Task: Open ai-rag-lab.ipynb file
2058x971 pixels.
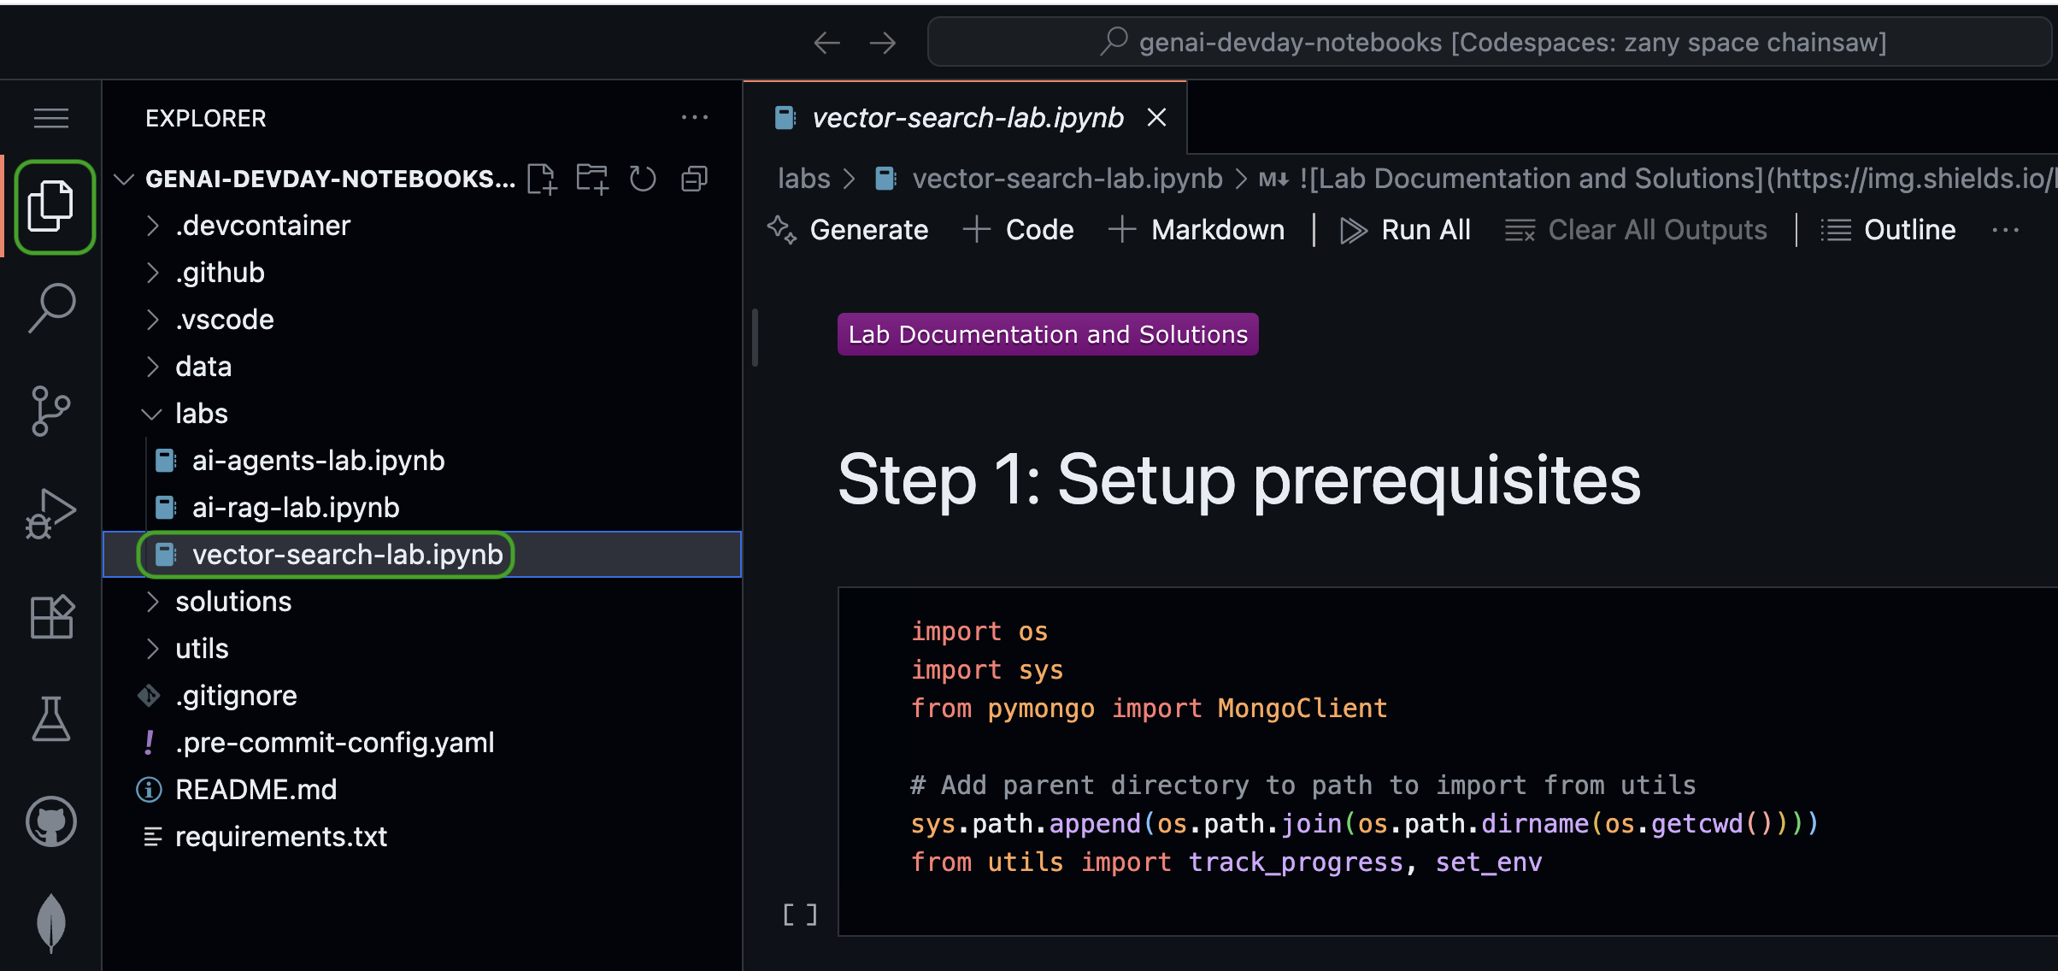Action: 296,508
